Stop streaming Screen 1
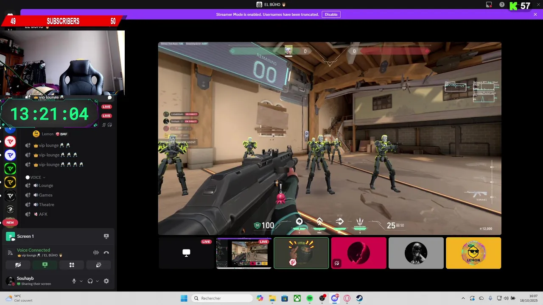The image size is (543, 305). coord(106,236)
